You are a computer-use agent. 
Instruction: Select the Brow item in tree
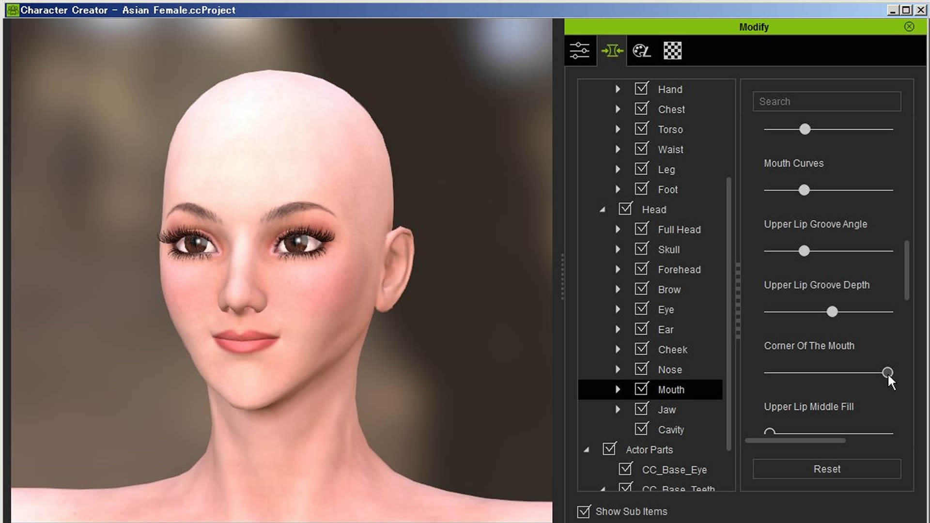click(x=669, y=290)
